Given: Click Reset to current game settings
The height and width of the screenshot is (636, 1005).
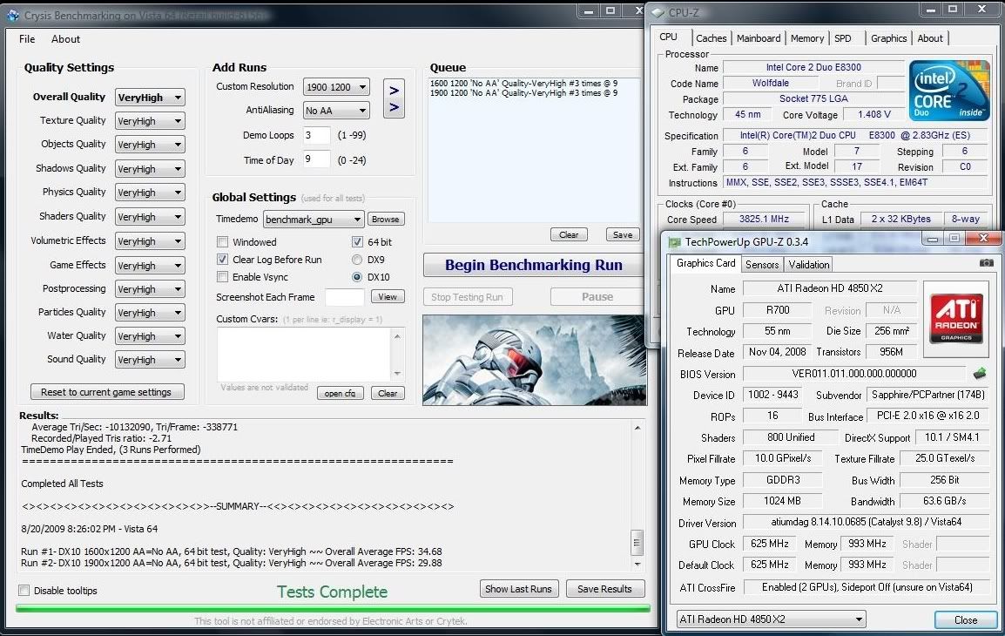Looking at the screenshot, I should point(106,392).
